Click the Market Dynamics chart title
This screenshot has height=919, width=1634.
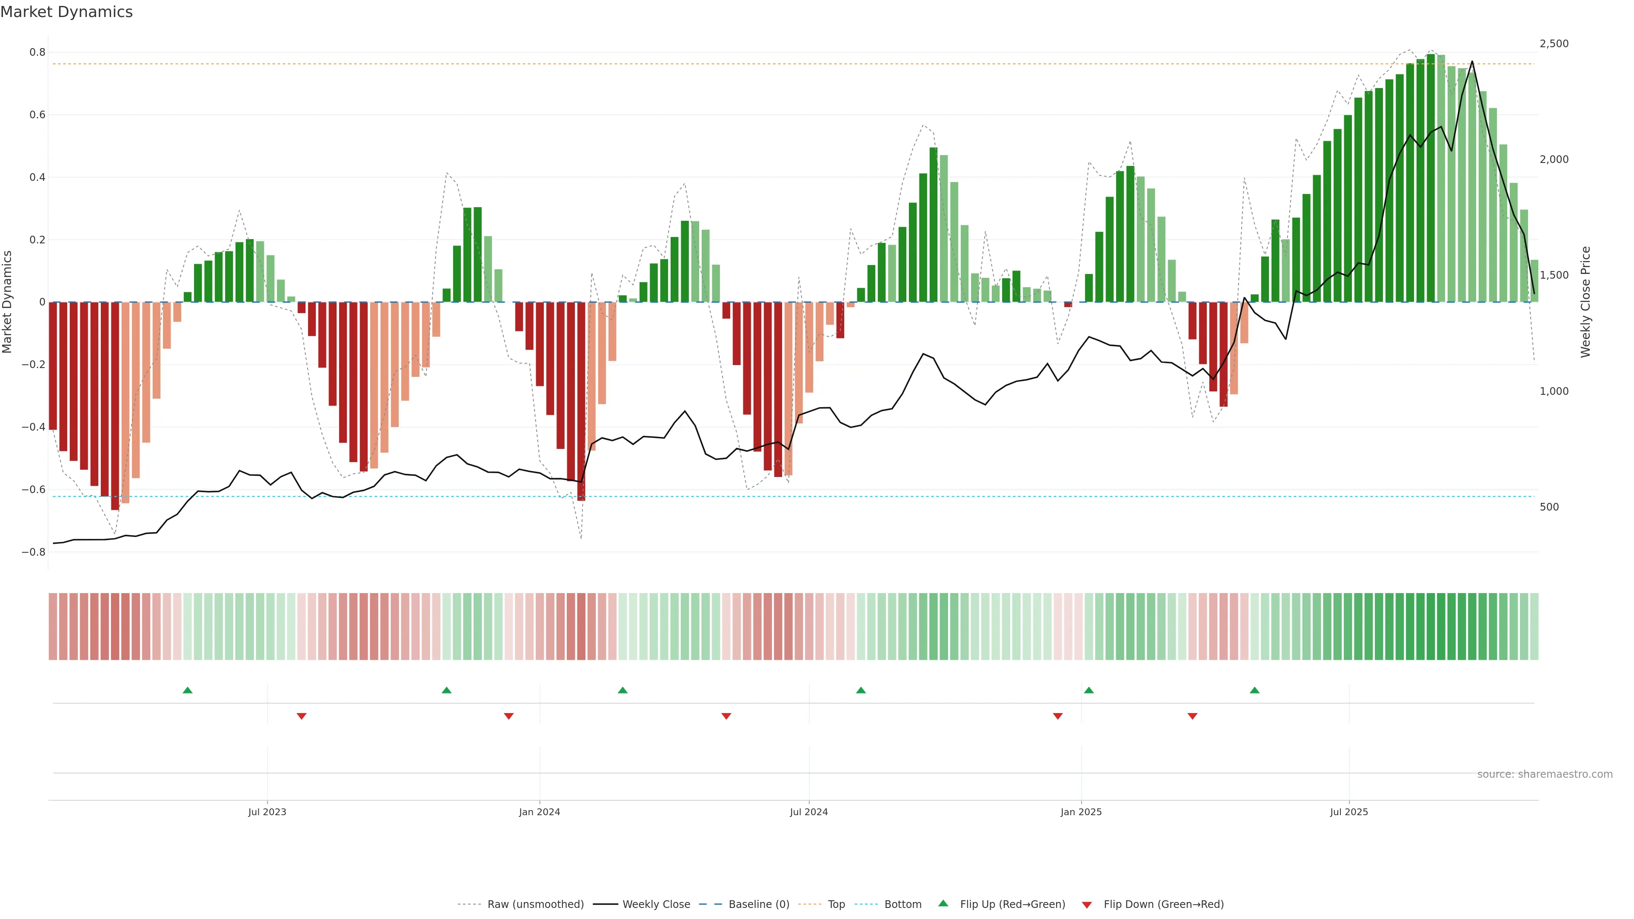(67, 12)
